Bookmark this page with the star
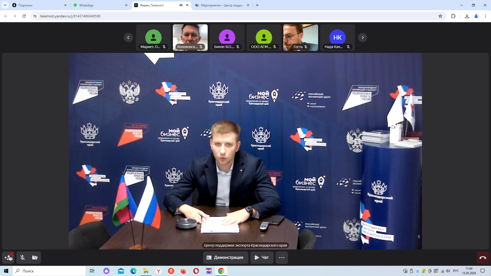Screen dimensions: 491x276 (x=440, y=16)
